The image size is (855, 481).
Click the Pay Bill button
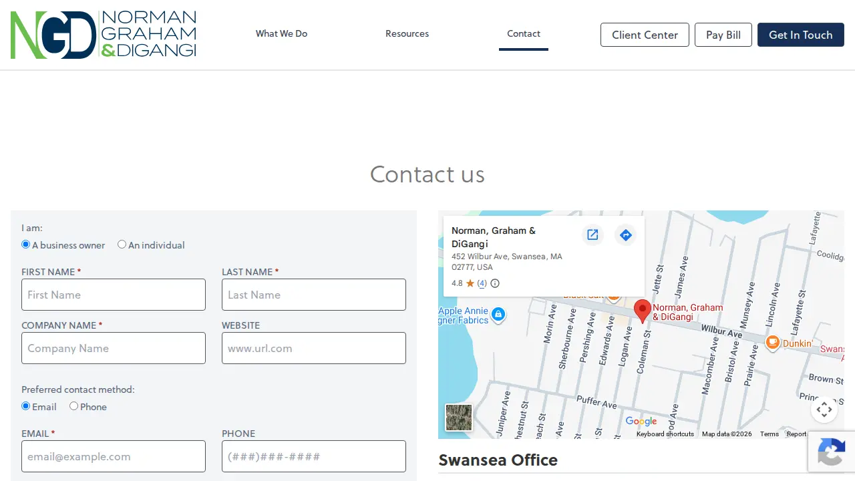(723, 35)
